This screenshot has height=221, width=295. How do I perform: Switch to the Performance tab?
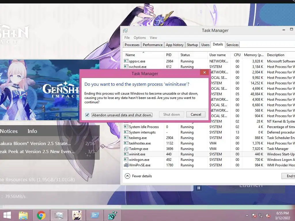(153, 45)
